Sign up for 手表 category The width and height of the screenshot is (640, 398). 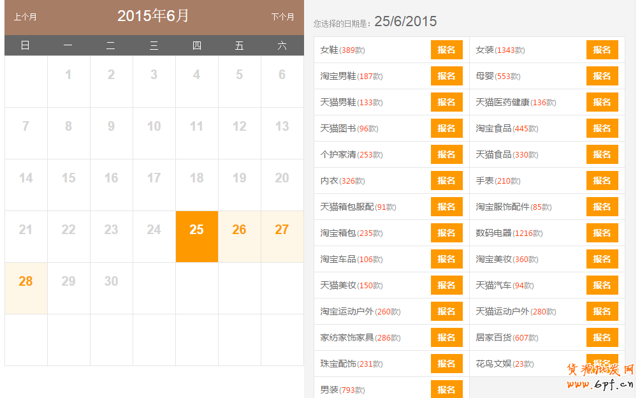pyautogui.click(x=602, y=181)
